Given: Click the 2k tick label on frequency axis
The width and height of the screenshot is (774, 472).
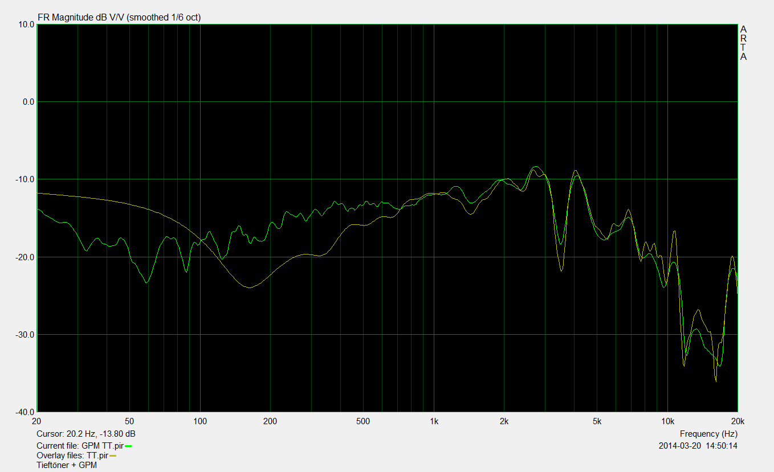Looking at the screenshot, I should click(x=504, y=421).
